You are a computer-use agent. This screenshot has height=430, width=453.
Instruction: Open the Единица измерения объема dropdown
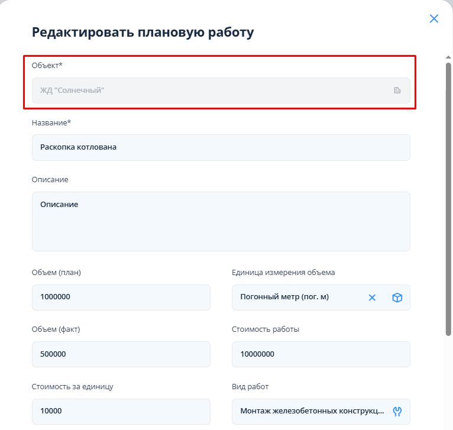pyautogui.click(x=296, y=298)
